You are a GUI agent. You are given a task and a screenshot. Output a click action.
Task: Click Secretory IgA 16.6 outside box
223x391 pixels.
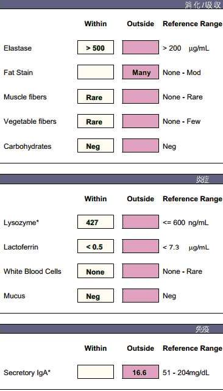141,372
